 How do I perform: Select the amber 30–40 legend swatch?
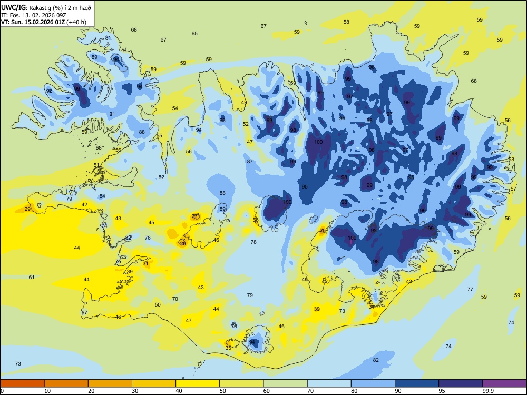pyautogui.click(x=154, y=383)
